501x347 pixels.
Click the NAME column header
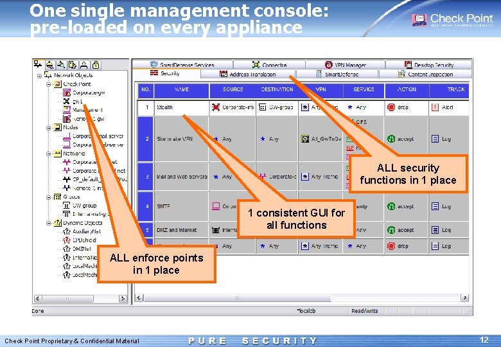pyautogui.click(x=182, y=90)
